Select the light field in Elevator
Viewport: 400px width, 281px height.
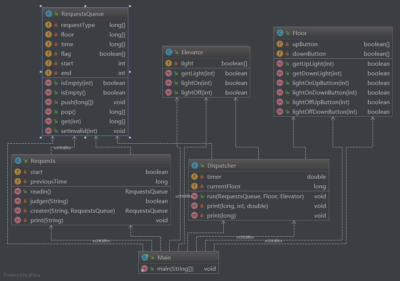206,64
